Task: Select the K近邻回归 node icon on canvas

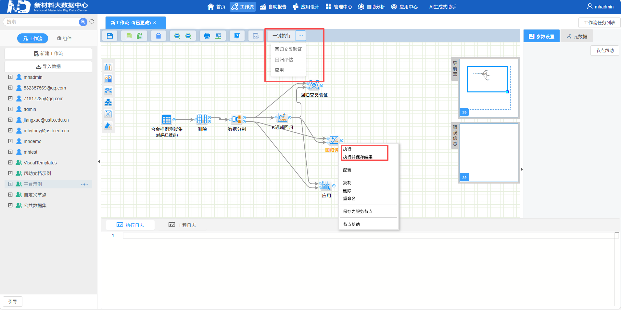Action: (282, 118)
